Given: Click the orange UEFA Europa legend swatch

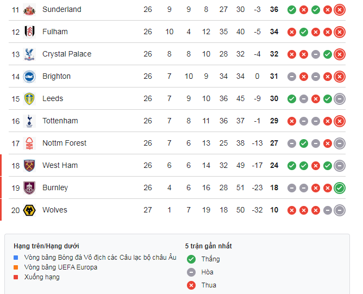Looking at the screenshot, I should tap(18, 267).
